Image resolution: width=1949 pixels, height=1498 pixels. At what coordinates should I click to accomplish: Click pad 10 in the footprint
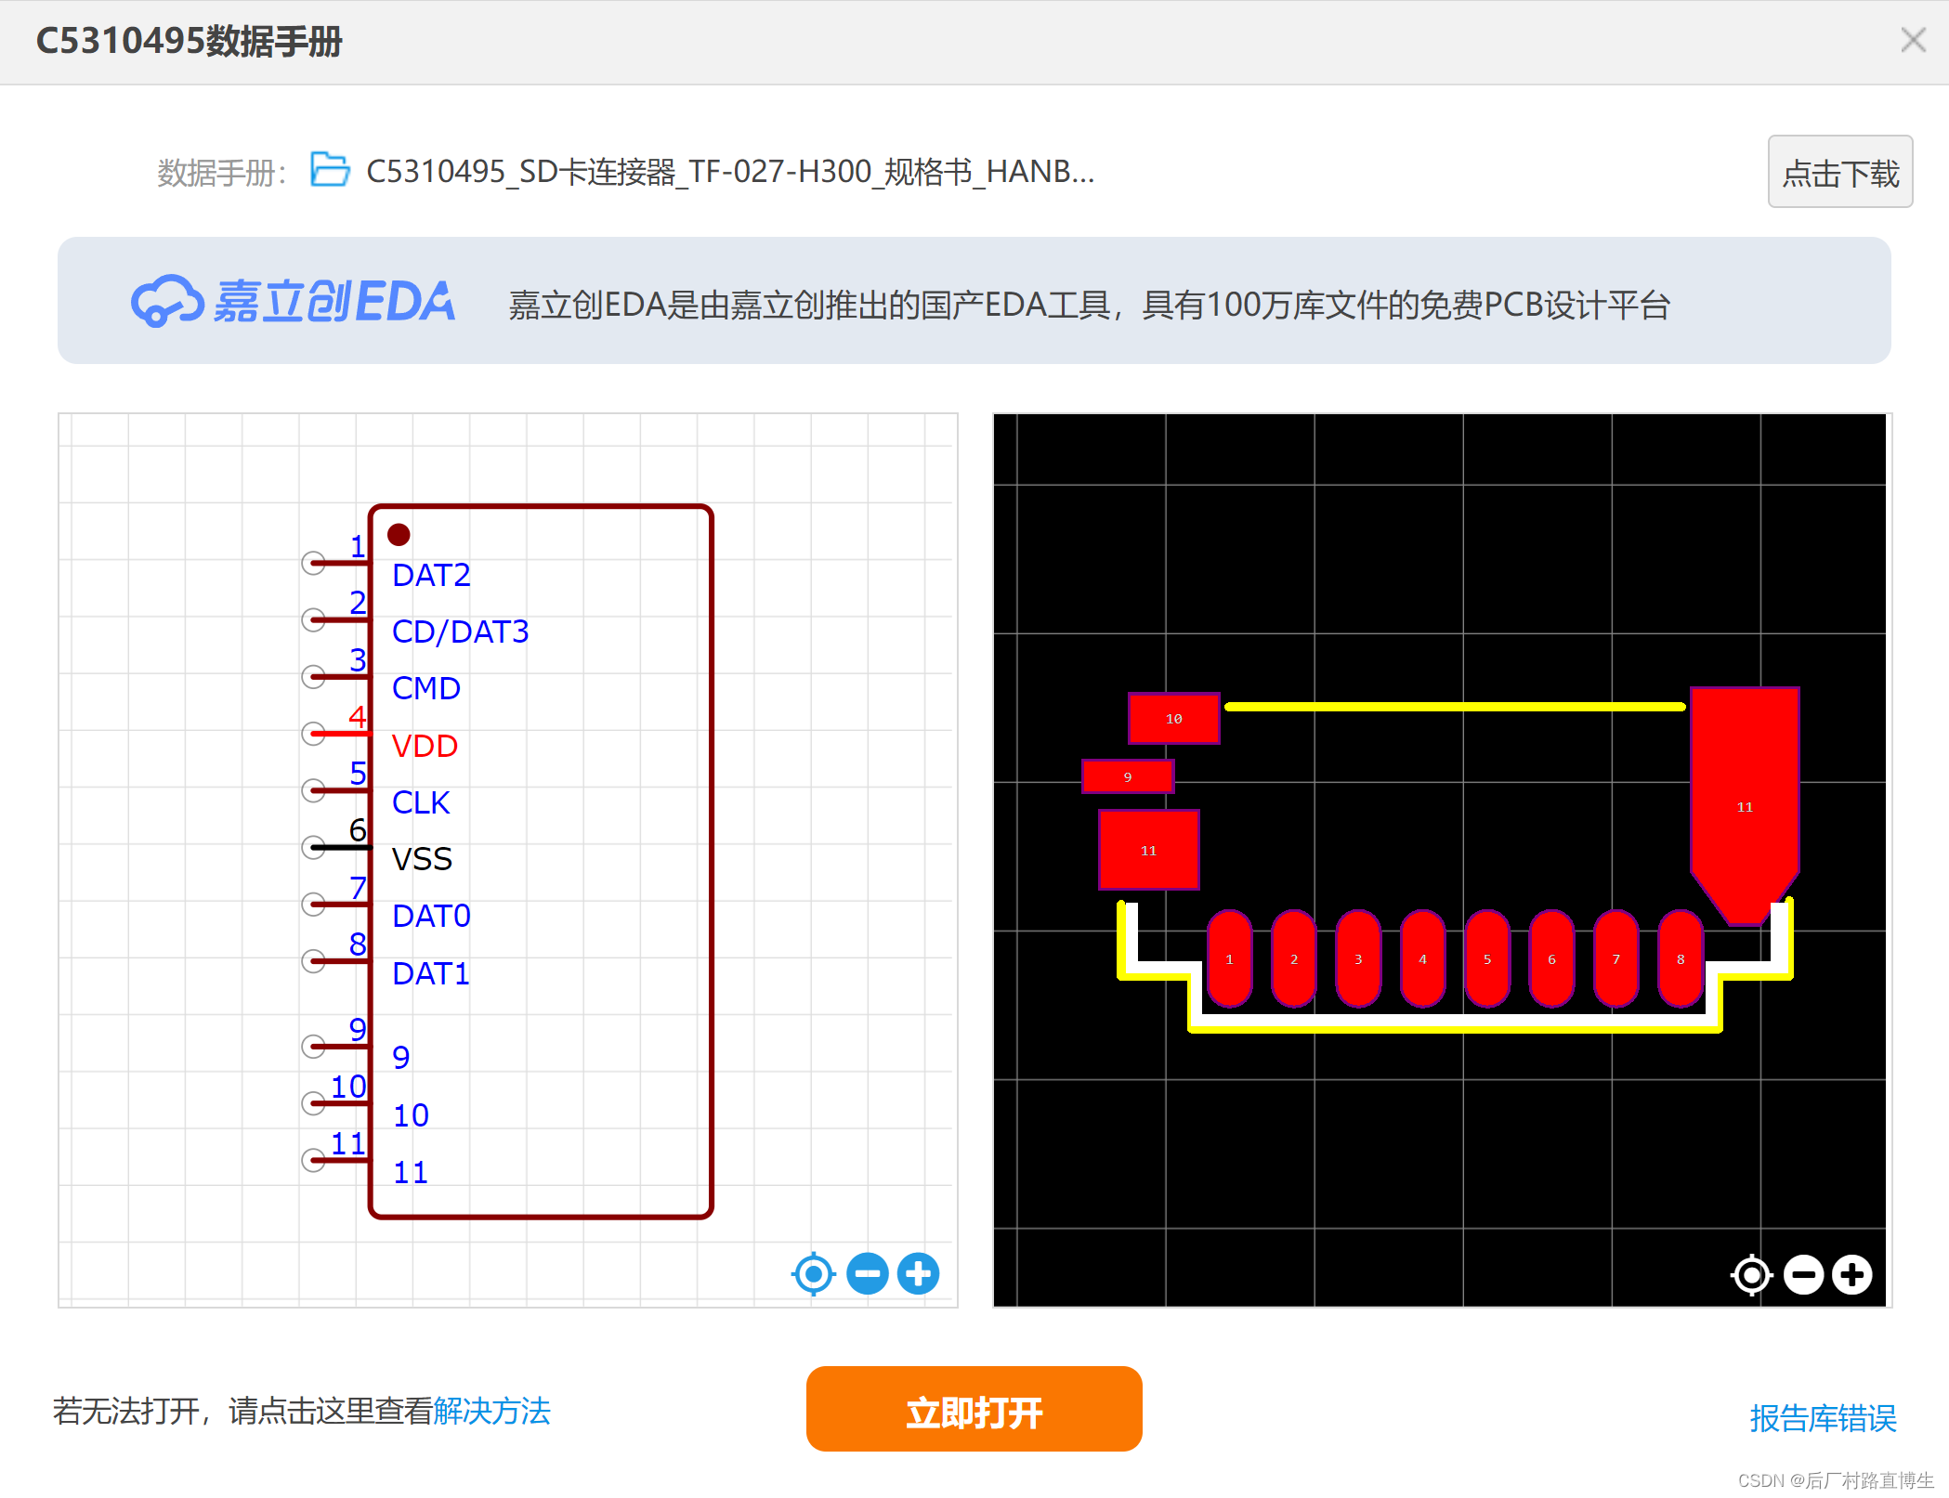coord(1174,719)
